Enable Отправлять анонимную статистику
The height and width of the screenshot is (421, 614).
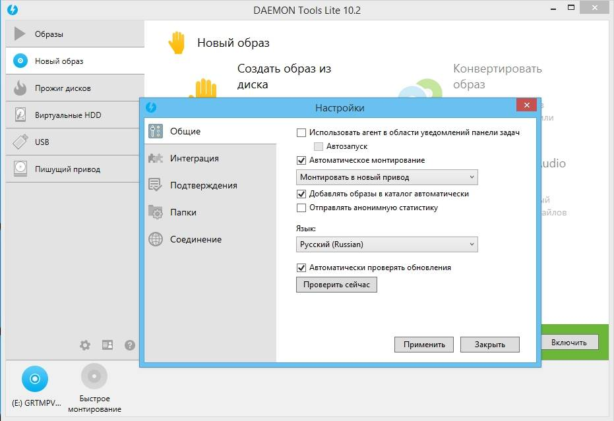[301, 208]
